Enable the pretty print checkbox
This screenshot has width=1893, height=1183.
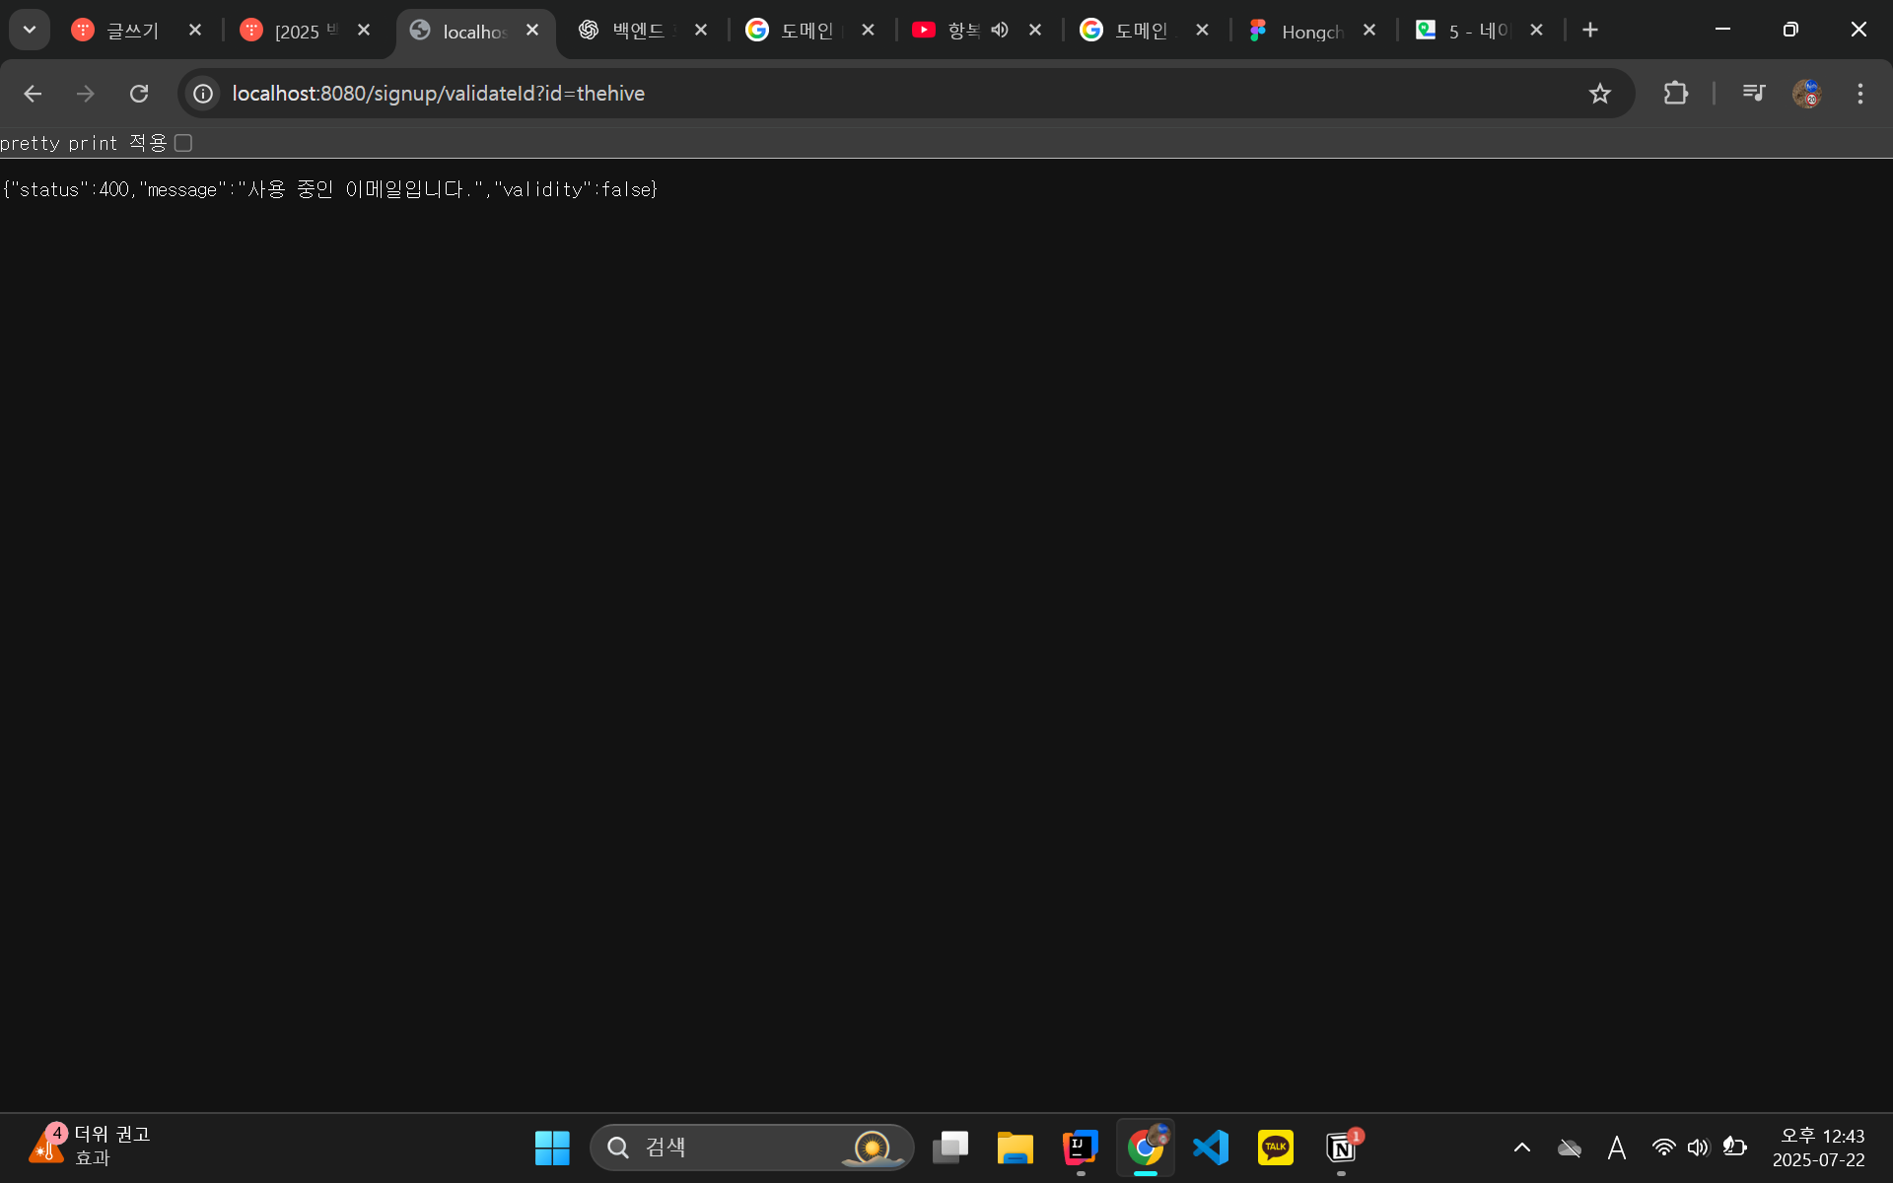click(183, 144)
